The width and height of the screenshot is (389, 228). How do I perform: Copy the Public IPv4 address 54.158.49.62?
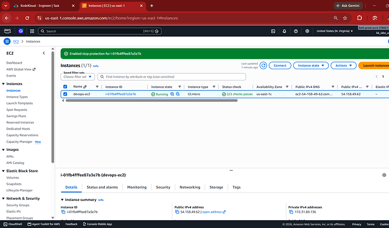point(177,212)
